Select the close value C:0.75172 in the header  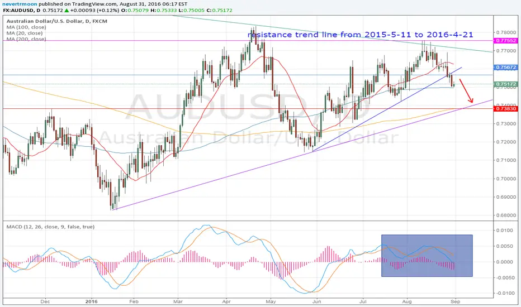(x=219, y=11)
